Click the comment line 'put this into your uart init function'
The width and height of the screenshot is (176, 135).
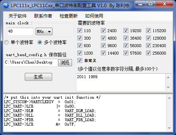click(52, 97)
